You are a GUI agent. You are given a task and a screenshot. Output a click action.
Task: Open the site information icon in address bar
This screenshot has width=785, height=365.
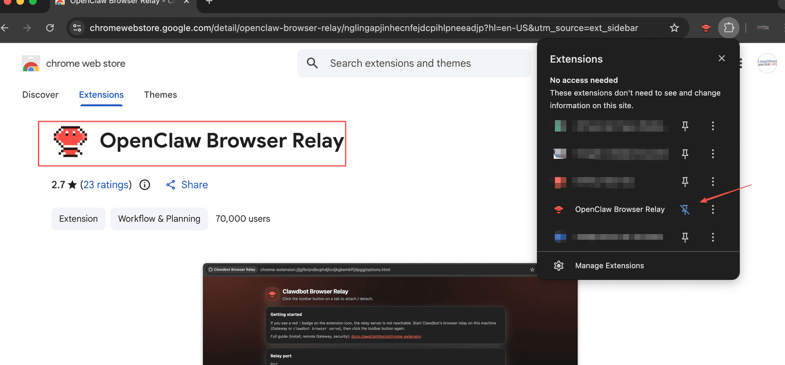click(x=77, y=28)
